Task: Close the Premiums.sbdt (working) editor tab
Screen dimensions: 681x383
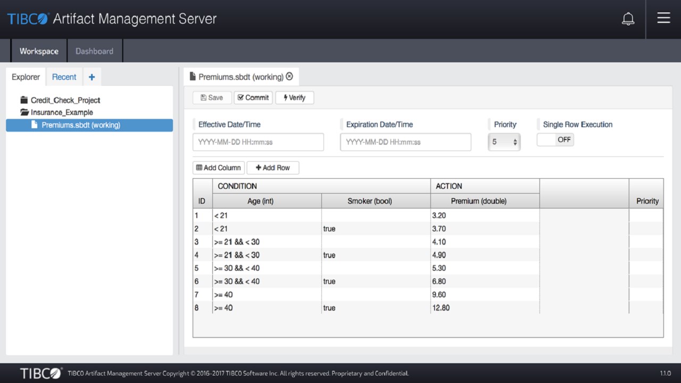Action: point(289,77)
